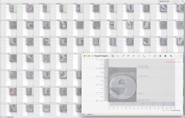Open the Display dropdown in glyph window
This screenshot has width=185, height=118.
pos(90,114)
